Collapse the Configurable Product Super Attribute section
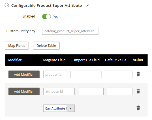 tap(7, 5)
